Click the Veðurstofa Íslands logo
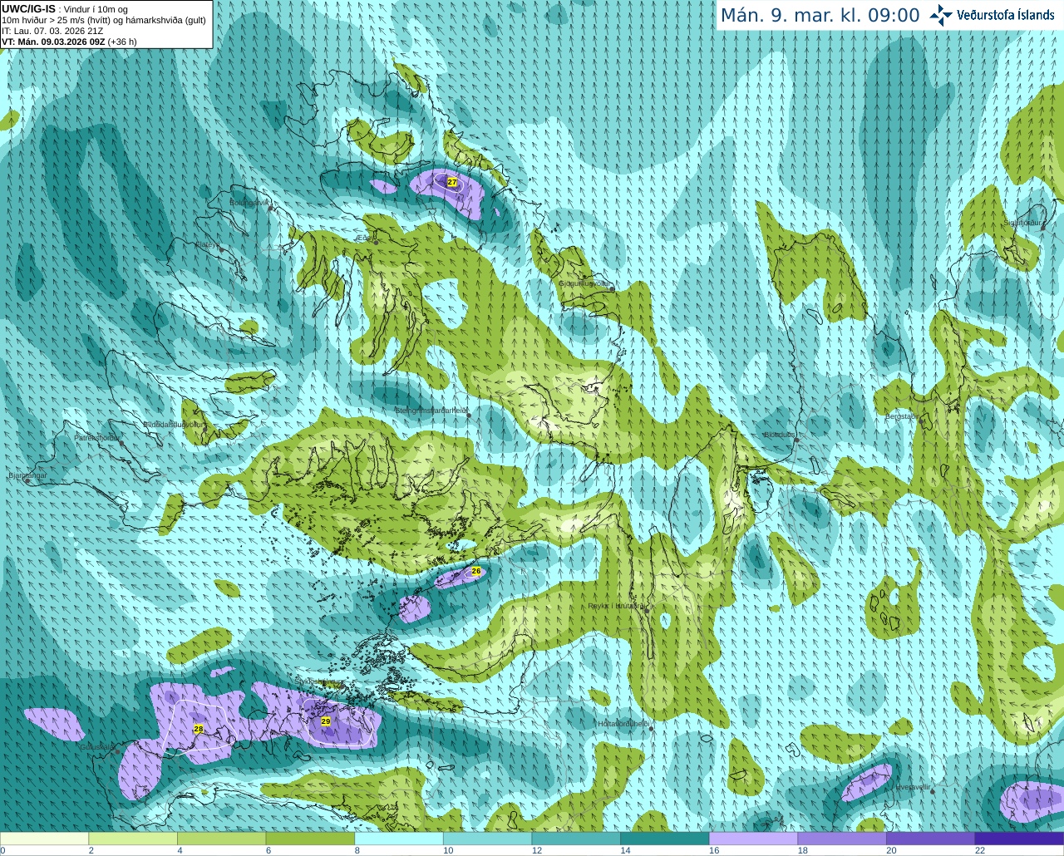Viewport: 1064px width, 856px height. click(x=991, y=14)
